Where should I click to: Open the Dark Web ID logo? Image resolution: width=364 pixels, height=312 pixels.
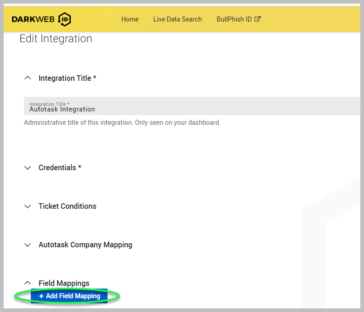41,19
